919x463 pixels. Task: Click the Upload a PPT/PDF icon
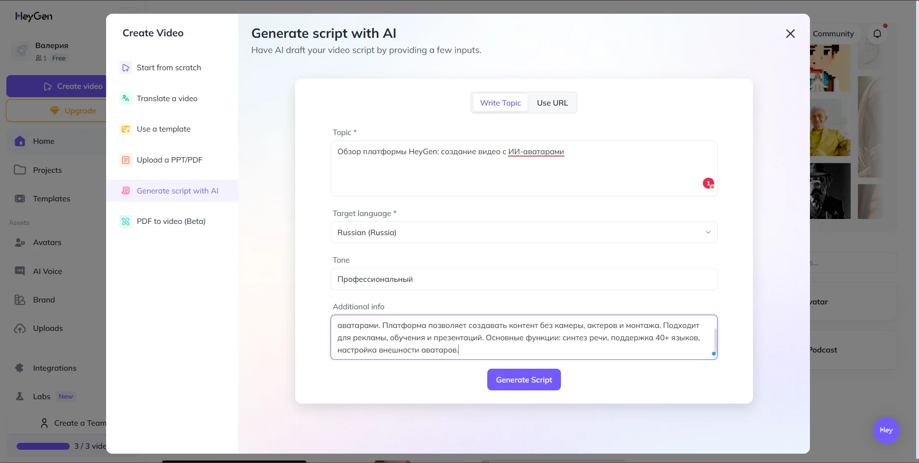tap(126, 160)
